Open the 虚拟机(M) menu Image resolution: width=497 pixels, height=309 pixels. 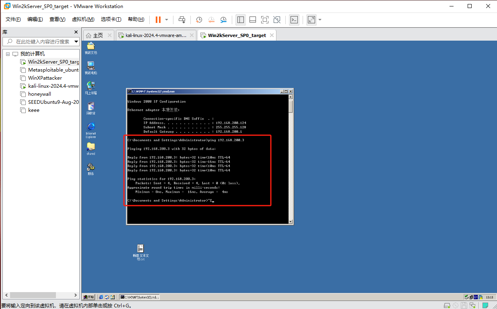click(x=83, y=19)
